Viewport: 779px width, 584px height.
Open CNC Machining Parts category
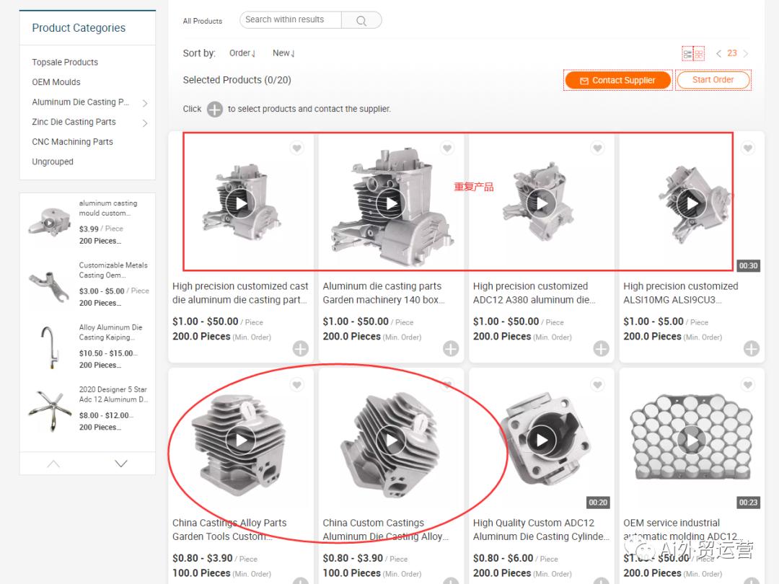tap(73, 142)
